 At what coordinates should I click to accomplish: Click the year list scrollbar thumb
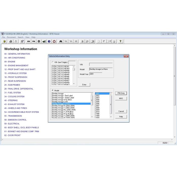coord(111,104)
